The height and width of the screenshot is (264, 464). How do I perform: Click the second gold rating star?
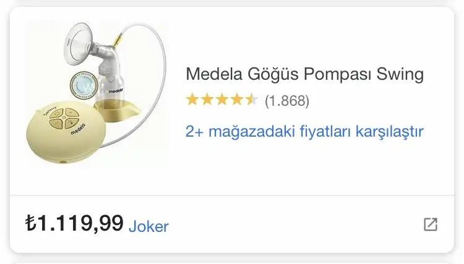(x=207, y=100)
